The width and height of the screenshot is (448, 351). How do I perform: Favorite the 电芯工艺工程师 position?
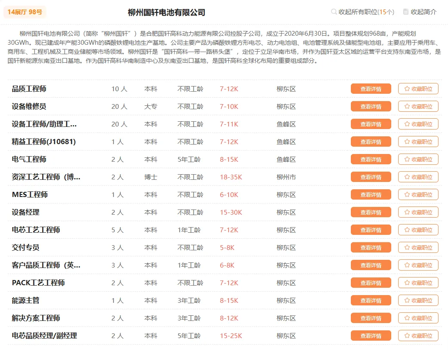point(418,230)
